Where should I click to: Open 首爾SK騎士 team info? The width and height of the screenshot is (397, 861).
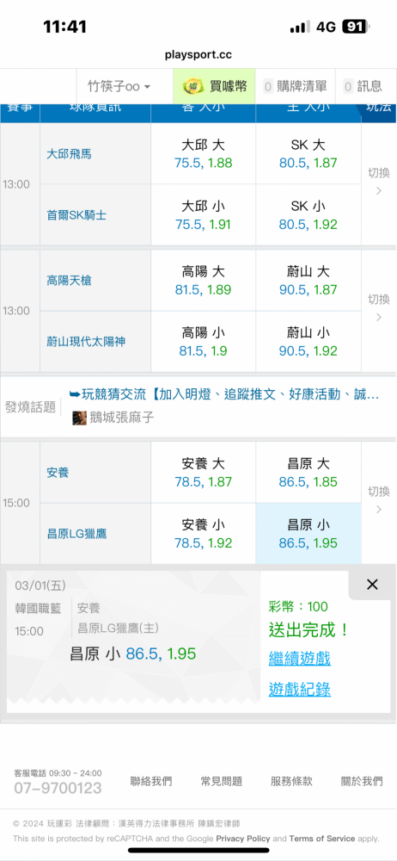coord(76,215)
